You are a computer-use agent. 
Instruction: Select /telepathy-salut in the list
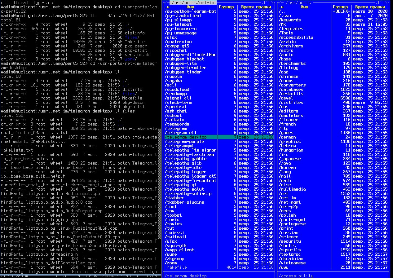click(219, 189)
